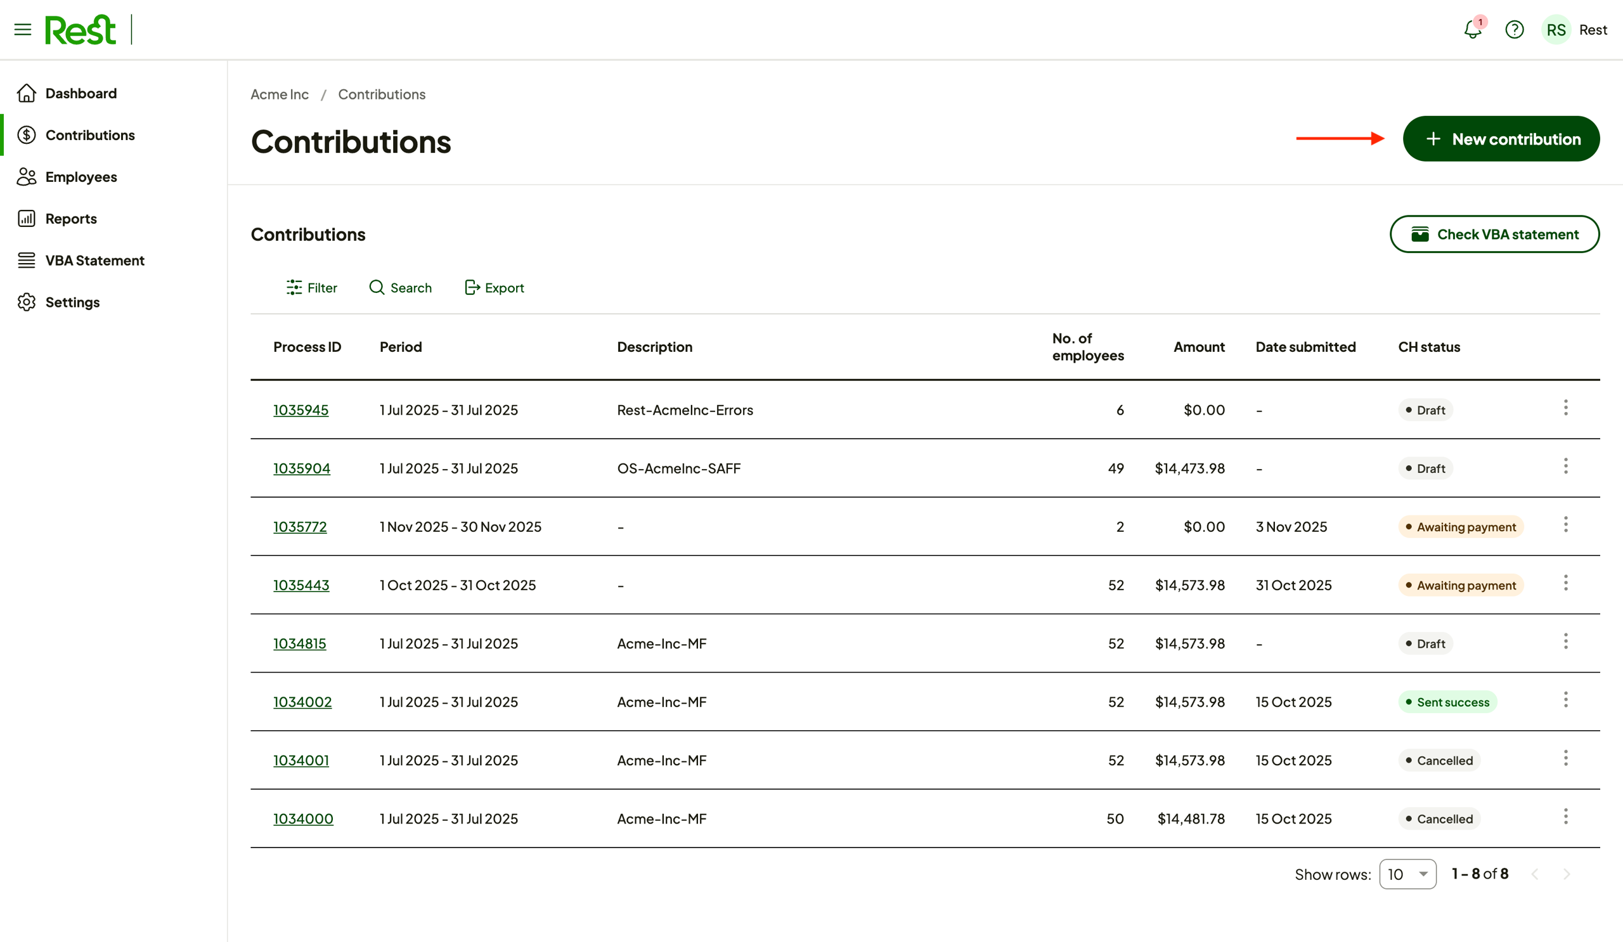Click the Search tool
This screenshot has width=1623, height=942.
pyautogui.click(x=400, y=288)
